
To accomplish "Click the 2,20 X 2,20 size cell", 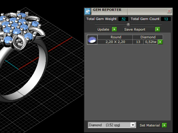I will pyautogui.click(x=115, y=42).
